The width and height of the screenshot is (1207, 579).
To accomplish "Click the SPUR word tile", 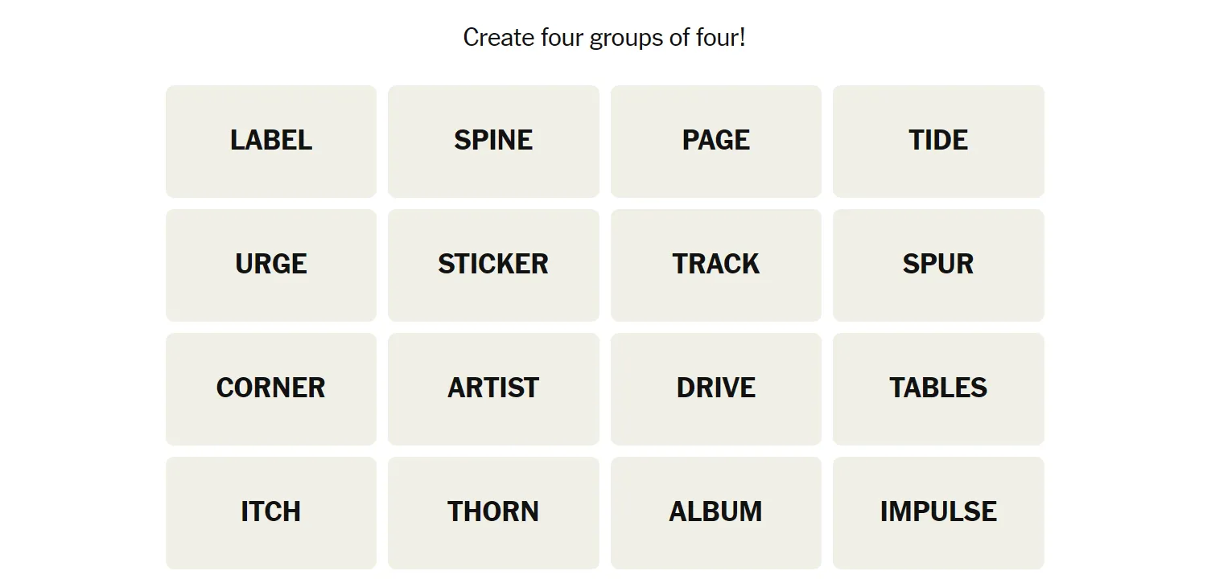I will pyautogui.click(x=938, y=265).
